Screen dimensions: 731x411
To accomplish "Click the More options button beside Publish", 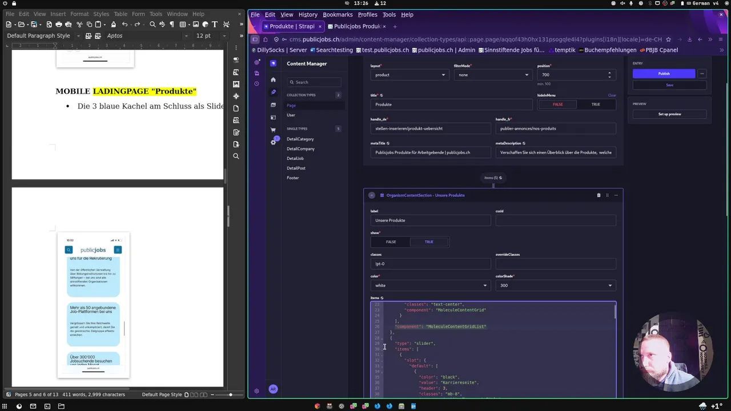I will [702, 74].
